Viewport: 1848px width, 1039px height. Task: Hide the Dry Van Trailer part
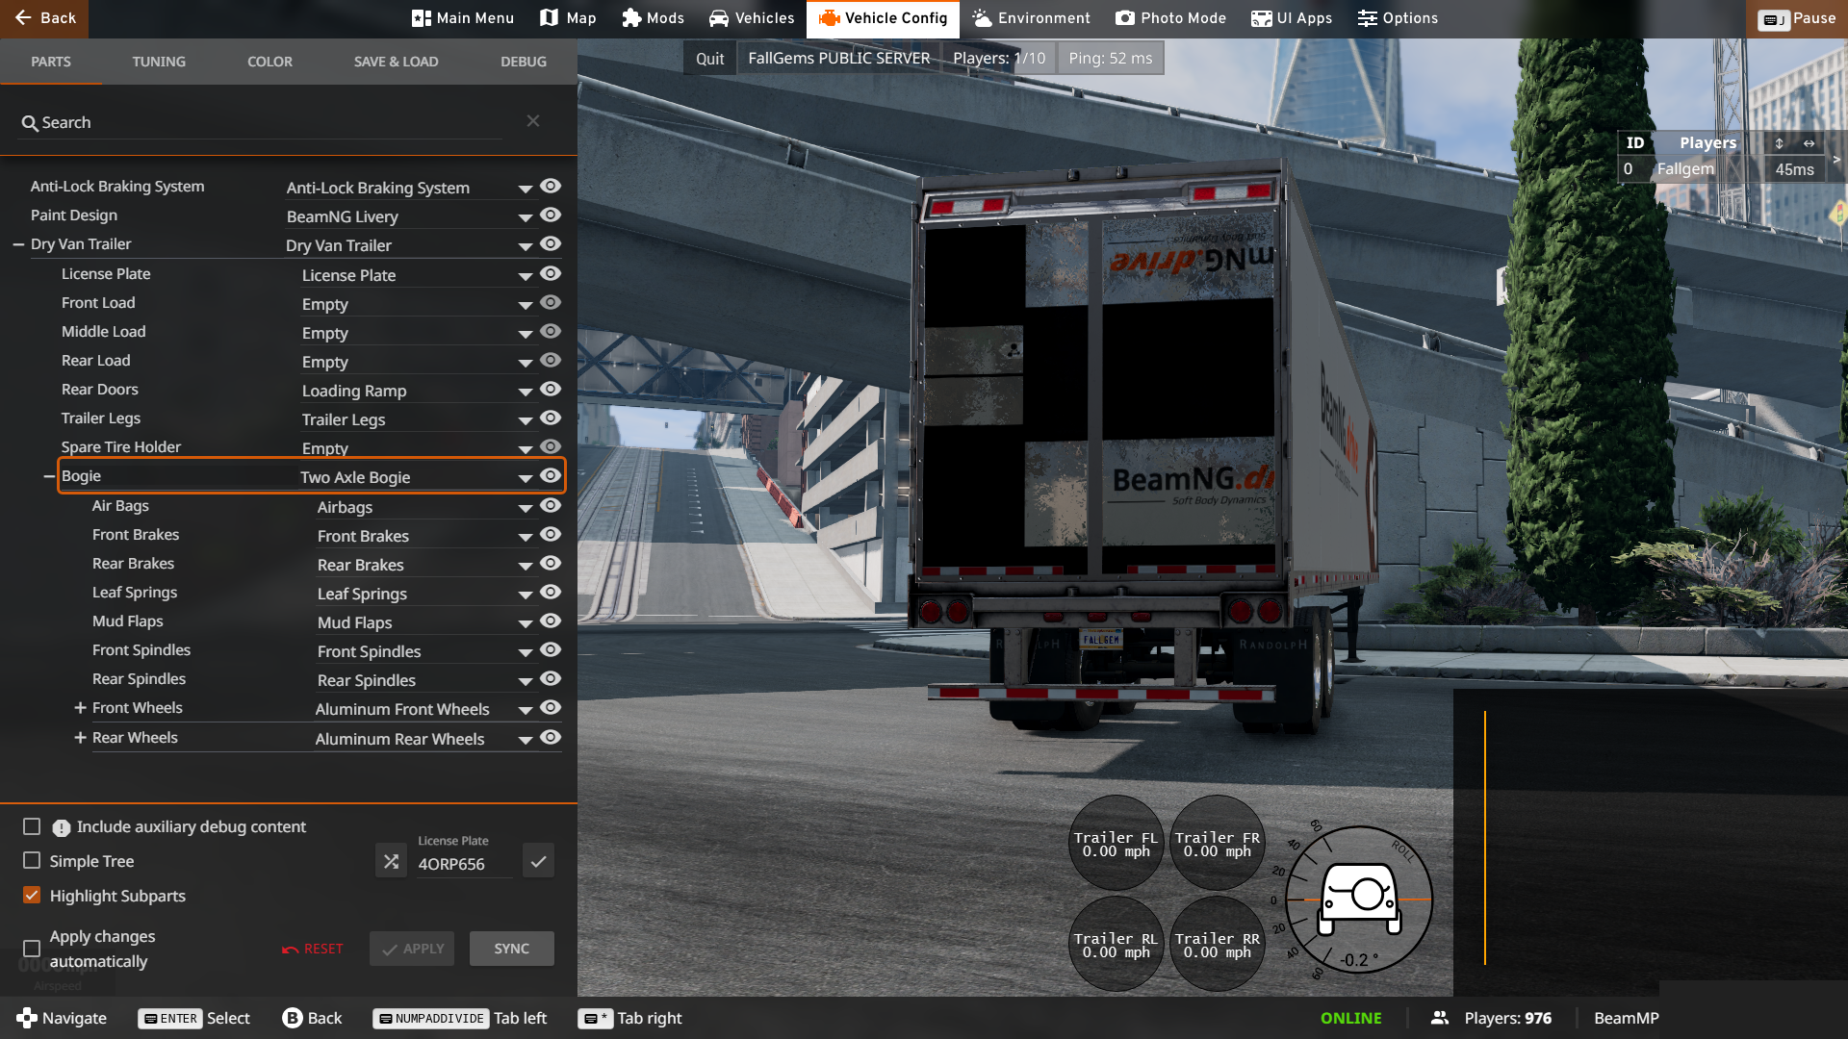point(551,243)
